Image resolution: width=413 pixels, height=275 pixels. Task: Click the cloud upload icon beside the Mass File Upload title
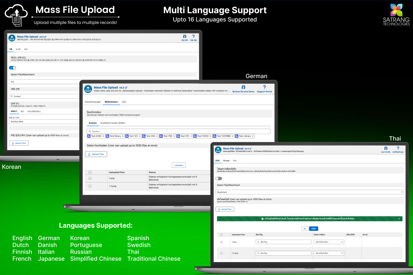coord(16,15)
